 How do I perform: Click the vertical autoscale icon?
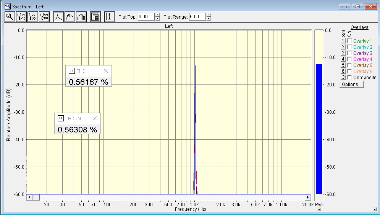pyautogui.click(x=110, y=17)
